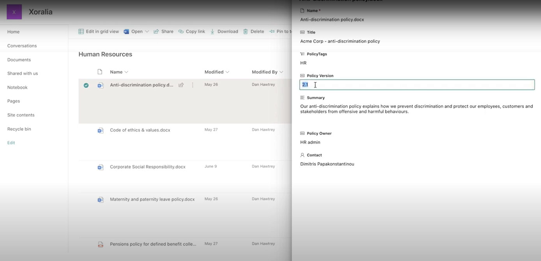This screenshot has width=541, height=261.
Task: Open the Anti-discrimination policy.d... file
Action: pyautogui.click(x=141, y=85)
